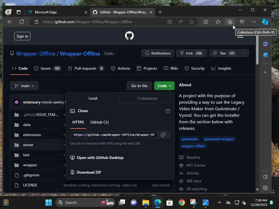Image resolution: width=279 pixels, height=209 pixels.
Task: Switch to the Codespaces tab
Action: pos(147,98)
